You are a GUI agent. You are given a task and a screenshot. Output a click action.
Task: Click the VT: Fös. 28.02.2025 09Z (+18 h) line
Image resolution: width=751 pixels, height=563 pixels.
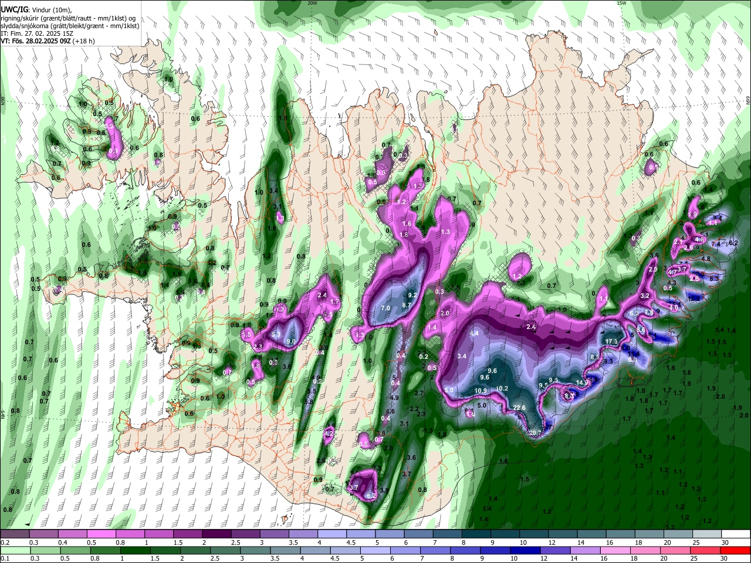tap(48, 41)
